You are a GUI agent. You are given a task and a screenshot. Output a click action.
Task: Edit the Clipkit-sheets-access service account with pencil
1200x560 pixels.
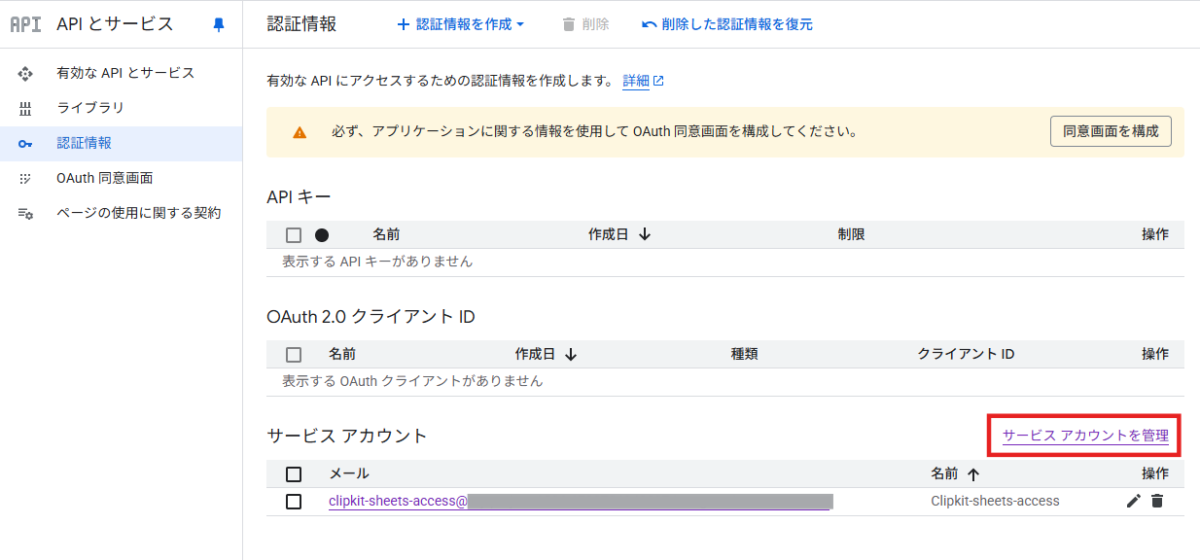[x=1133, y=501]
